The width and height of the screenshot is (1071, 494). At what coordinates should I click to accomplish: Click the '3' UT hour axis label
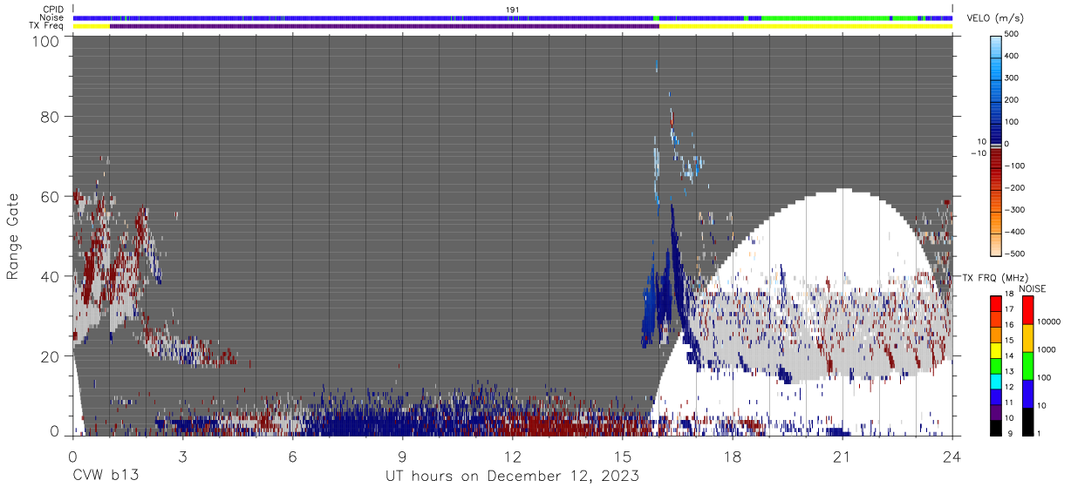click(183, 457)
